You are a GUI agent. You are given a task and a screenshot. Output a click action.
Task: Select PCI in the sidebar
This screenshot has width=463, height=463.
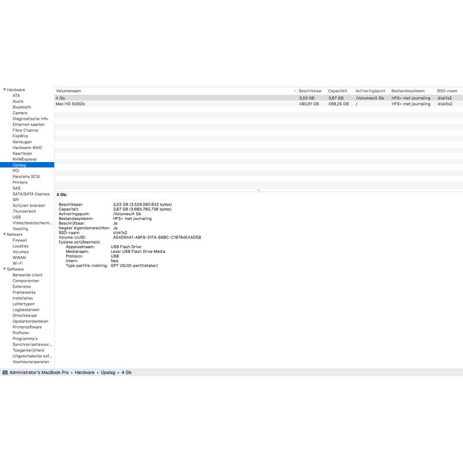coord(16,171)
